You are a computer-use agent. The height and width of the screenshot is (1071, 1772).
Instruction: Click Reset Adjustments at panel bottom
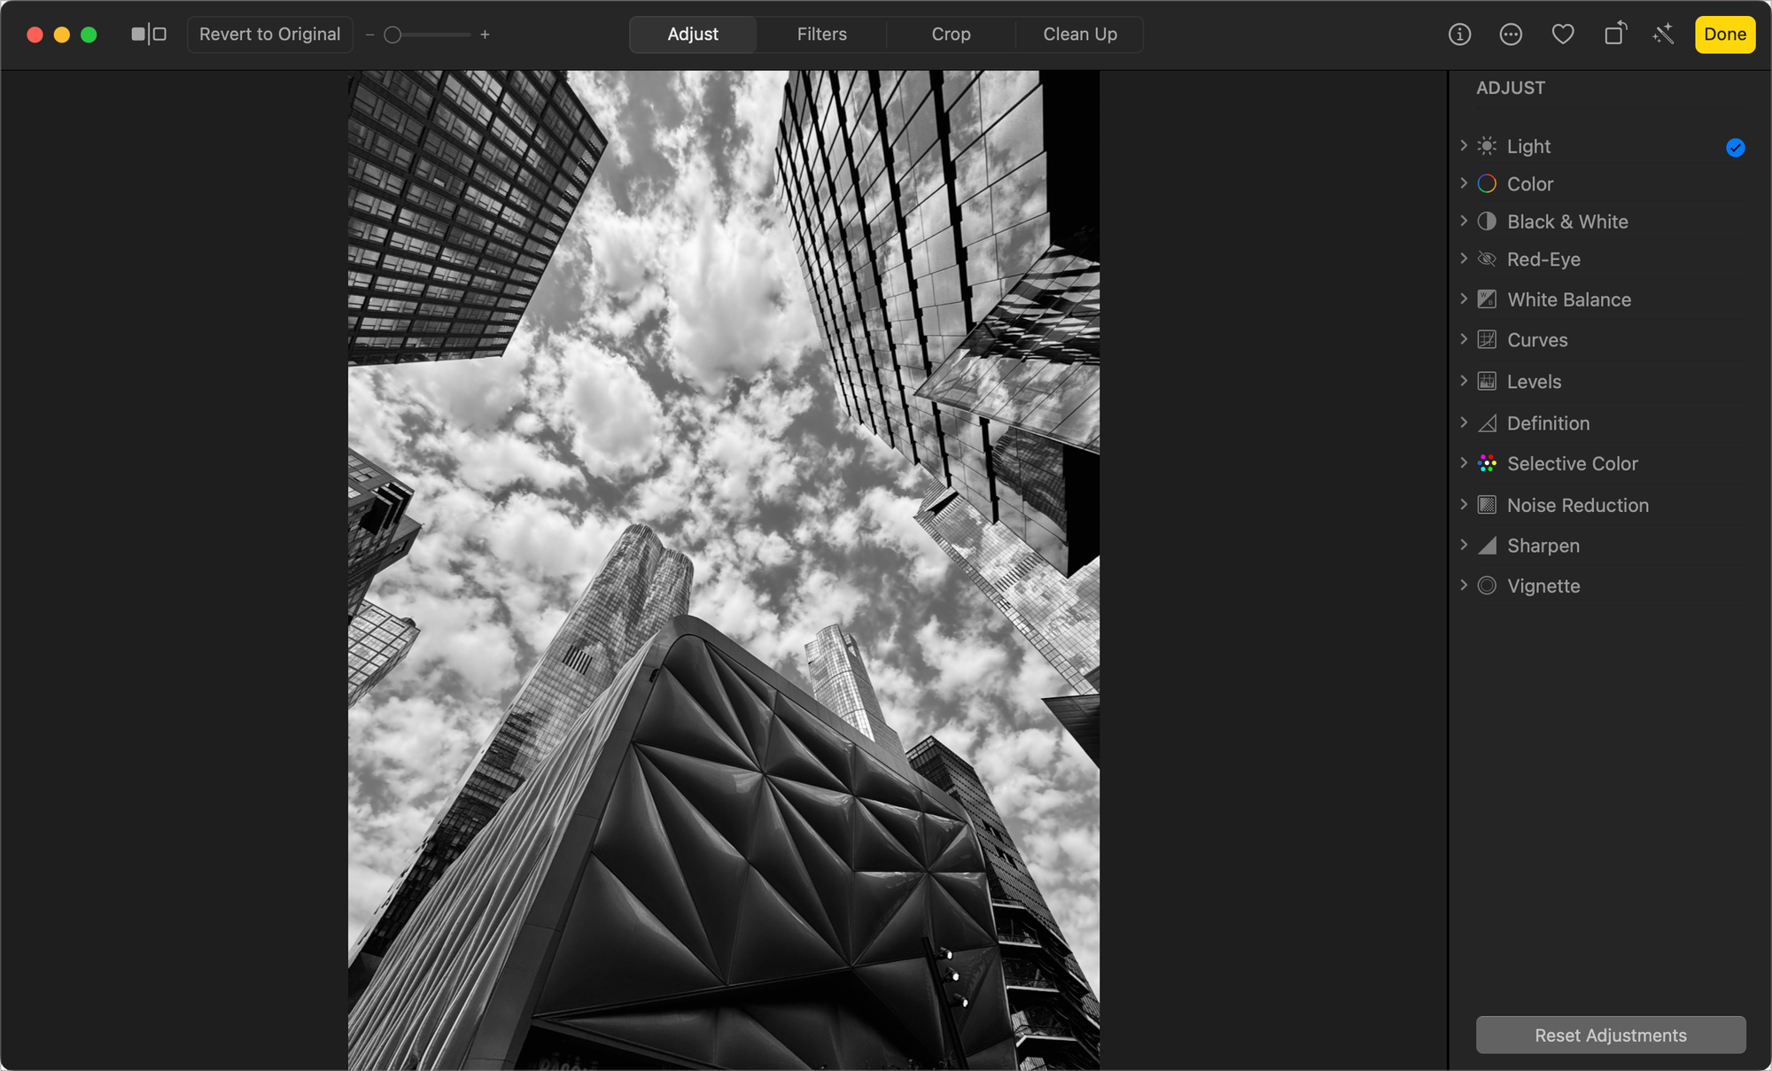(1610, 1035)
